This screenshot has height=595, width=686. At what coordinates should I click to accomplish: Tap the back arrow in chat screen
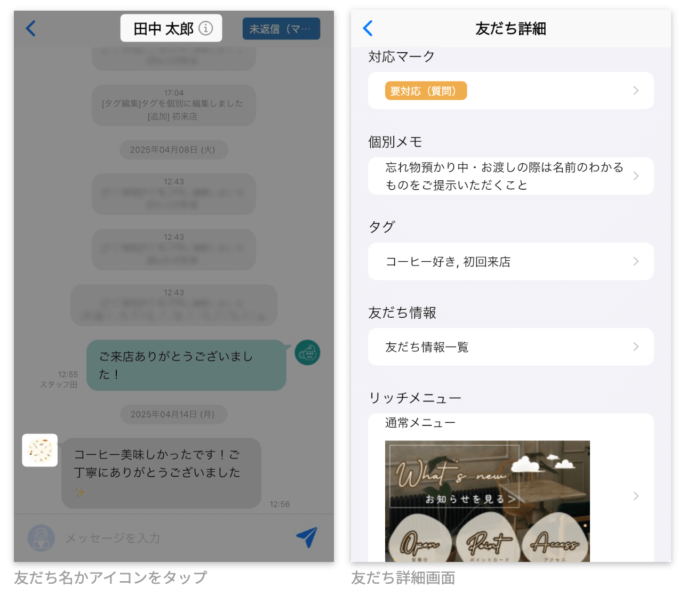coord(31,28)
